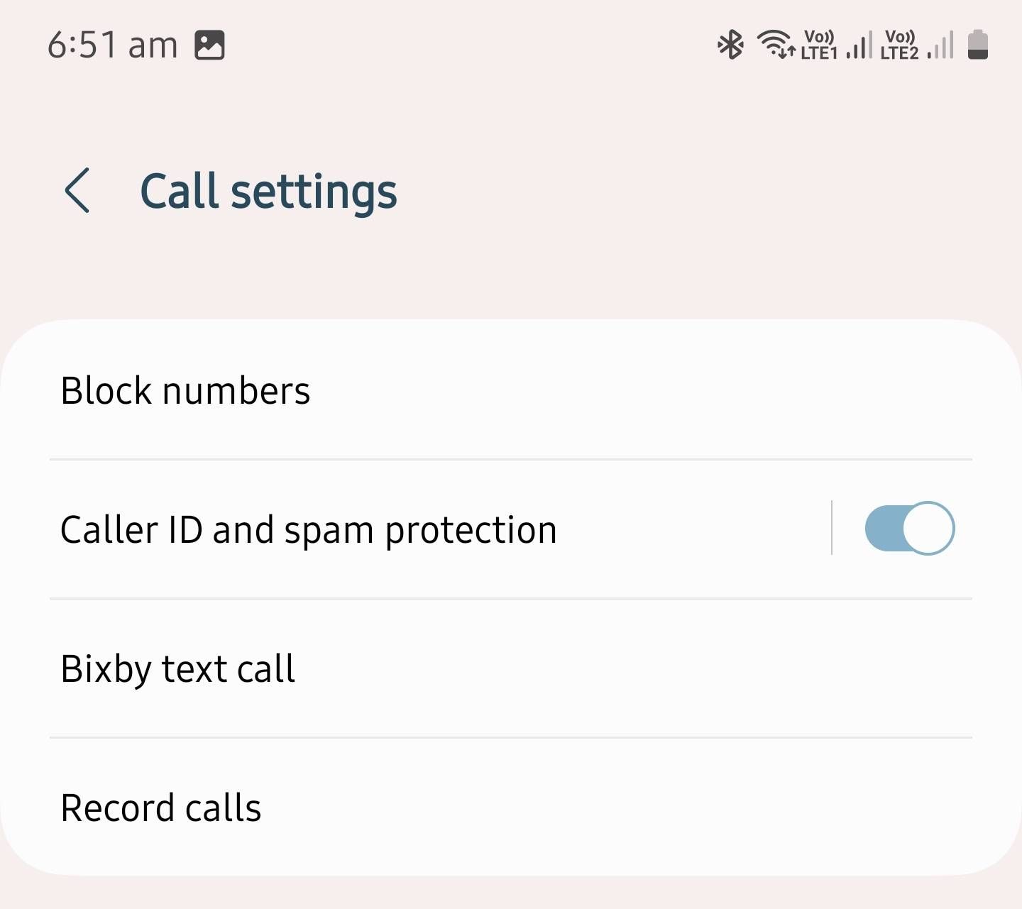
Task: Tap the clock showing 6:51 am
Action: (111, 44)
